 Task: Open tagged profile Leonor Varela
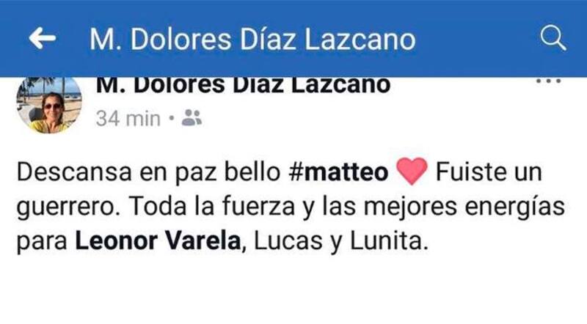click(158, 240)
